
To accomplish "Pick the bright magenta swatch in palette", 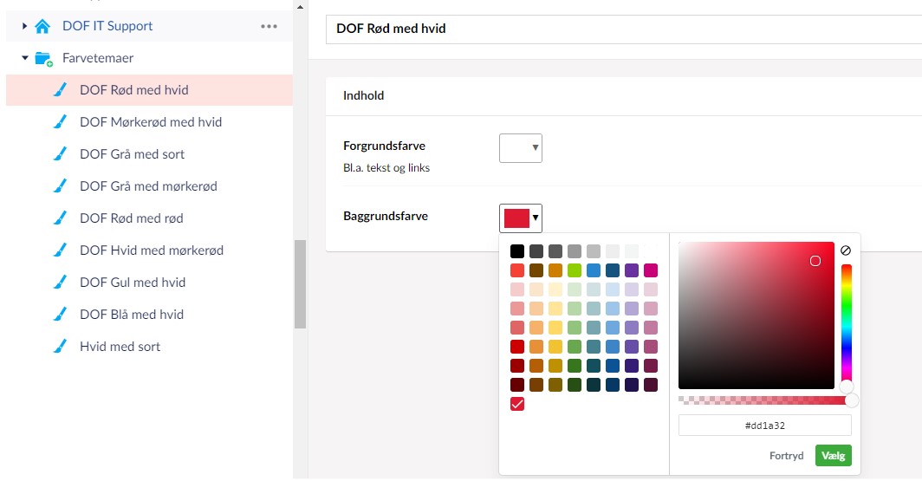I will 650,270.
